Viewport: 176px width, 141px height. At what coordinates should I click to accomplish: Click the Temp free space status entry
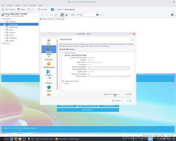click(x=153, y=135)
